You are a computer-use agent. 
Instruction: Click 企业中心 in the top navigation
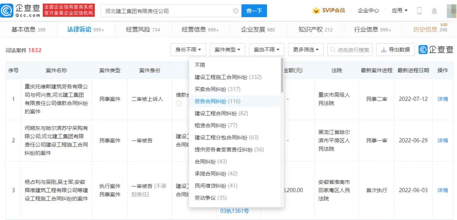[369, 10]
